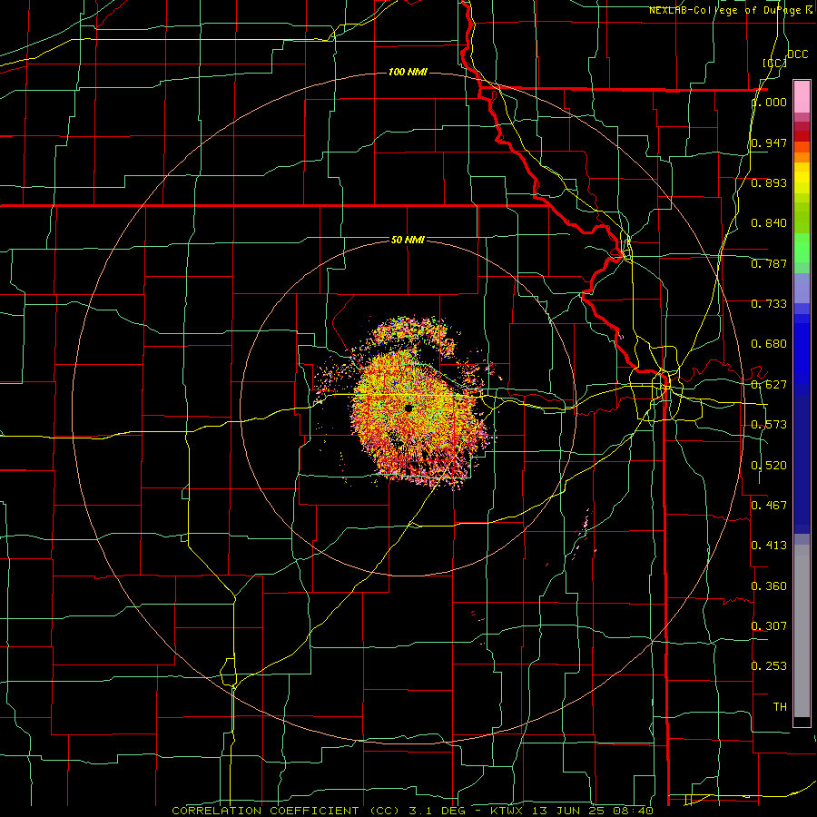Pick the pink segment atop the color bar
817x817 pixels.
point(802,96)
